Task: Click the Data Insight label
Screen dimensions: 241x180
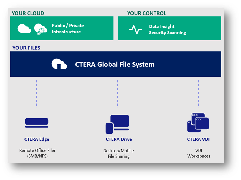Action: (x=162, y=27)
